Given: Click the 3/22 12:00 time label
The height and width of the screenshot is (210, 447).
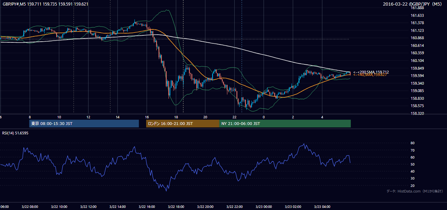Looking at the screenshot, I should click(88, 207).
